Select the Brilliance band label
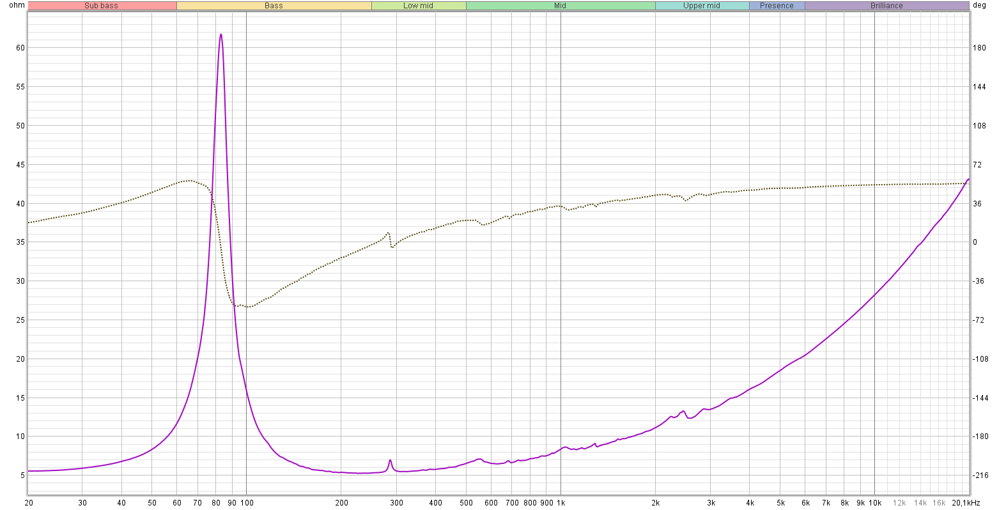 click(x=886, y=6)
